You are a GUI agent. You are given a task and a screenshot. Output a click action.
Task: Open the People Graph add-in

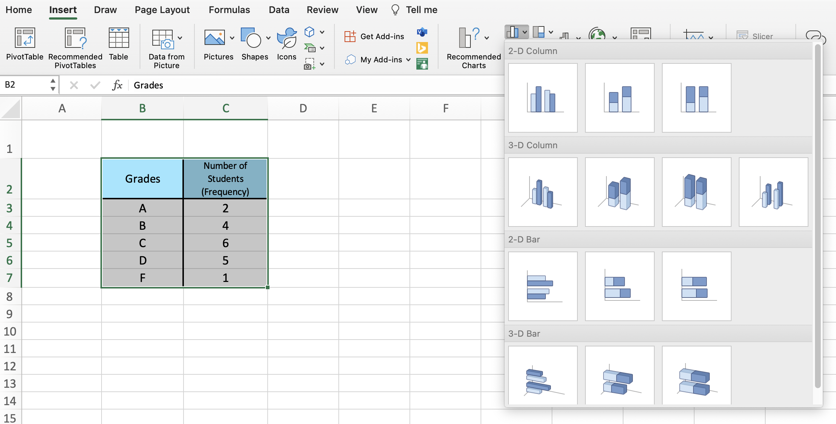coord(423,64)
